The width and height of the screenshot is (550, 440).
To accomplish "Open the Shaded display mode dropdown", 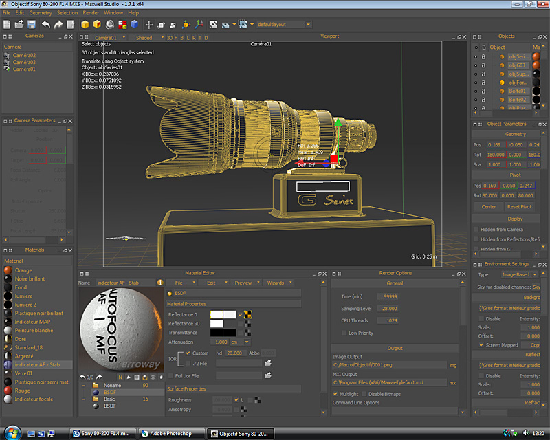I will 162,38.
